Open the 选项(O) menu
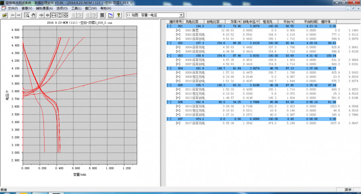The image size is (361, 194). 62,8
